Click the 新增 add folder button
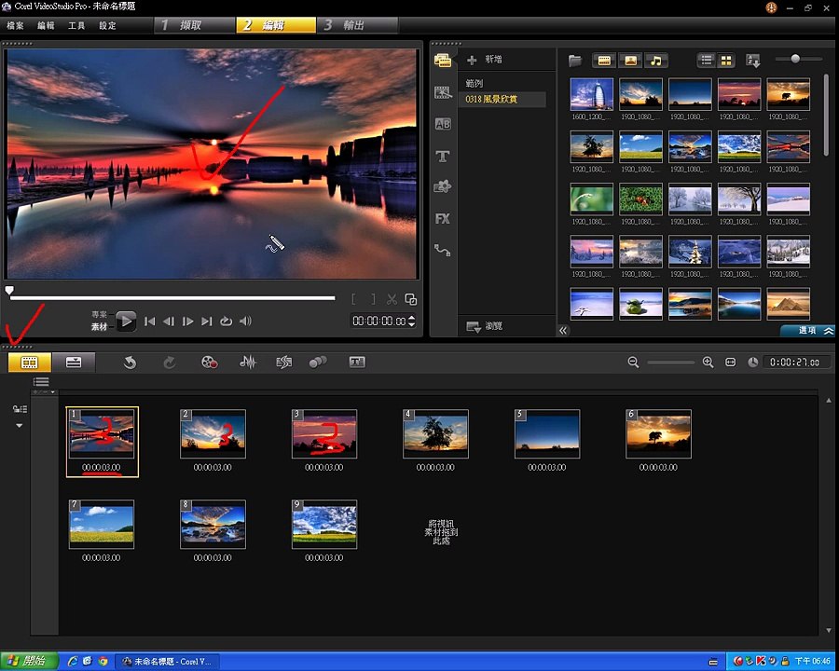This screenshot has height=671, width=839. [484, 60]
